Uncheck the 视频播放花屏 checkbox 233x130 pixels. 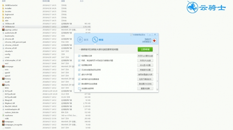pyautogui.click(x=79, y=56)
